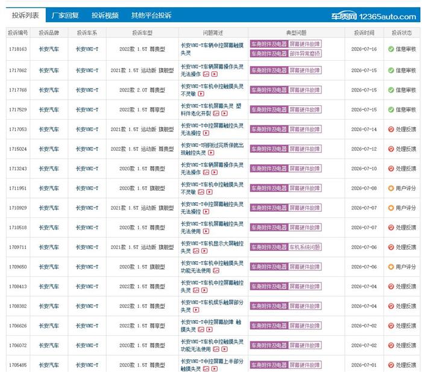Open the problem description link for complaint 1717529

[x=211, y=110]
